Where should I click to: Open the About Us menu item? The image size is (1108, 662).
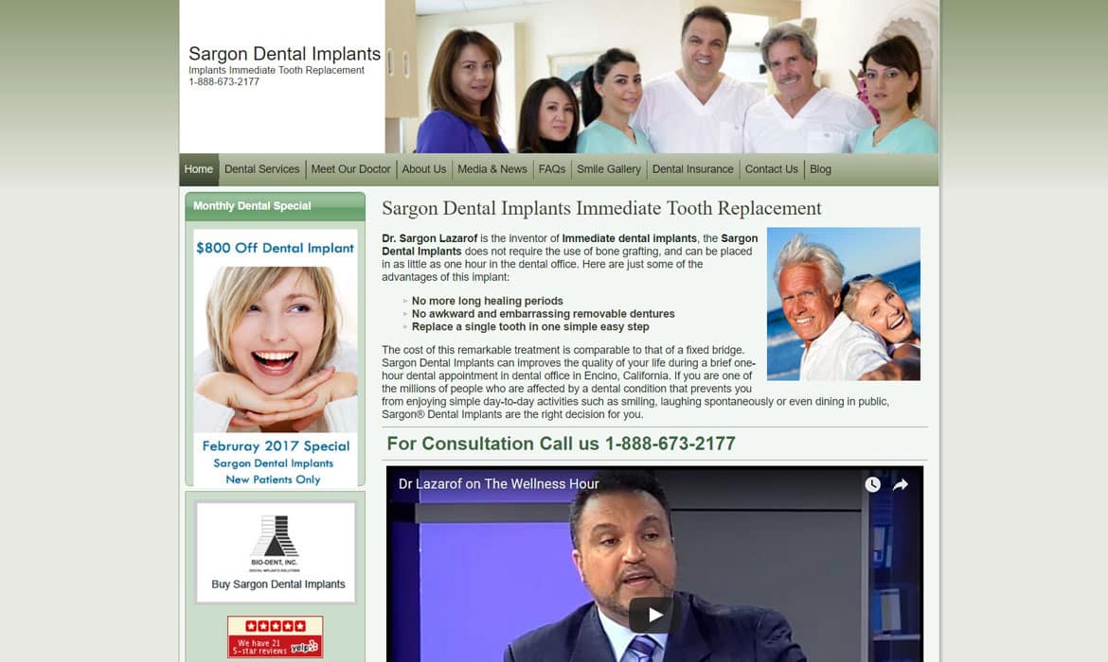(x=424, y=169)
